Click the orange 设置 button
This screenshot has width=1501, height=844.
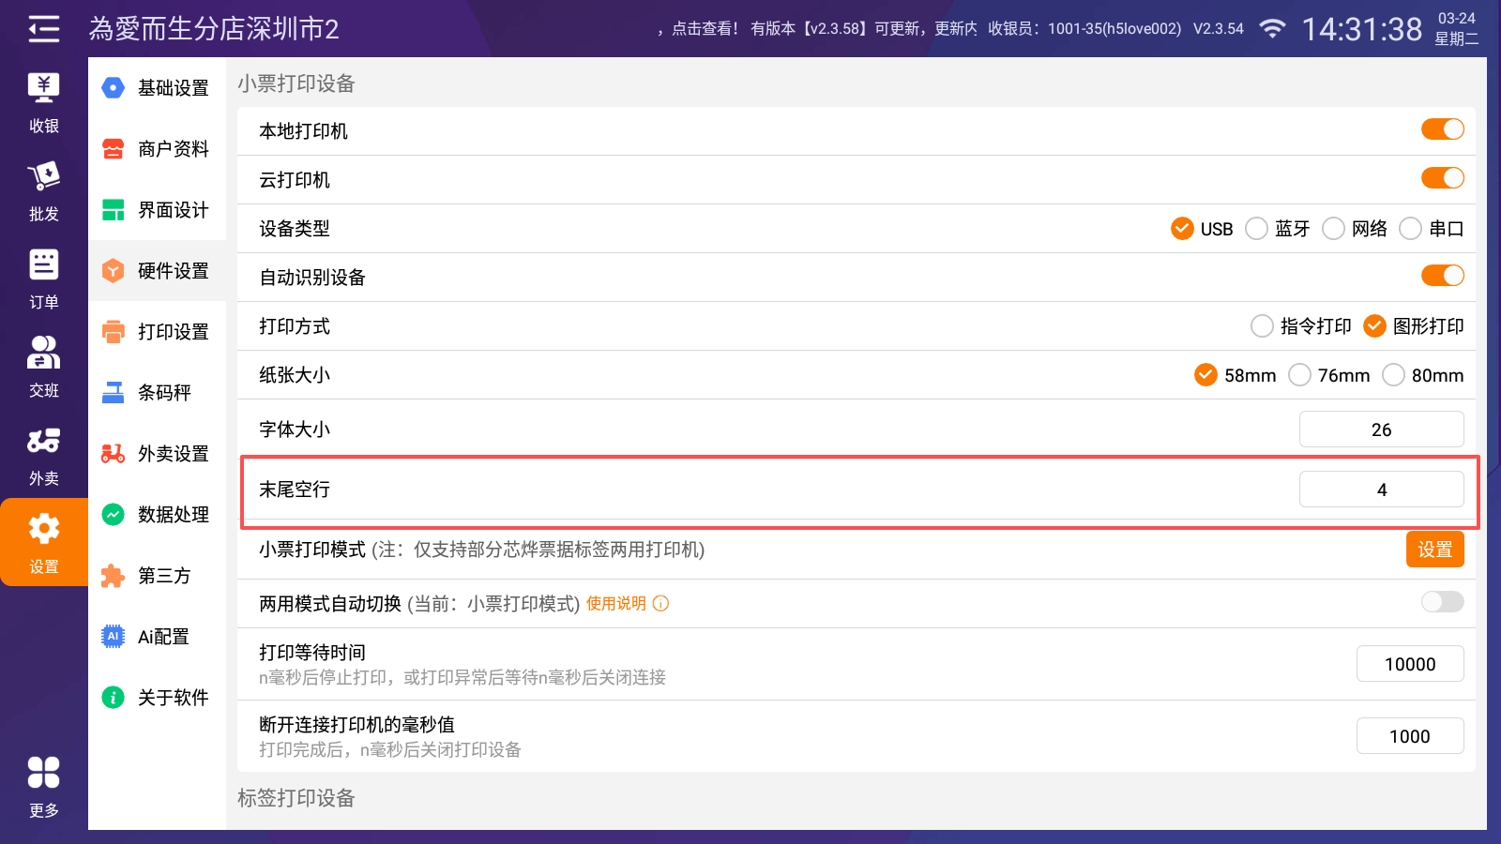pos(1434,550)
